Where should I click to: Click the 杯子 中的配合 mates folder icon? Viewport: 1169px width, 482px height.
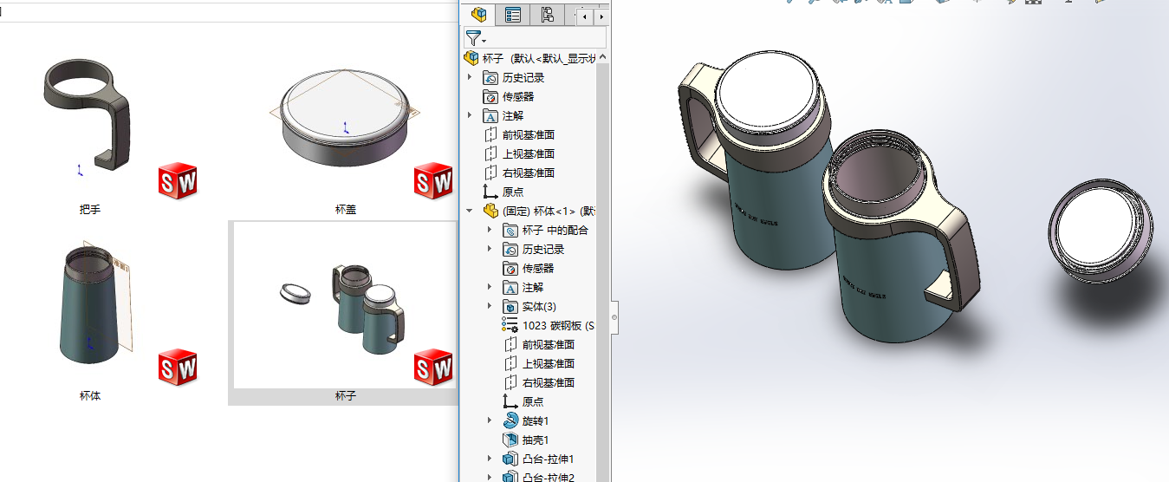(510, 230)
